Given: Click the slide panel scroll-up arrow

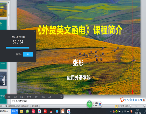Looking at the screenshot, I should [x=9, y=2].
